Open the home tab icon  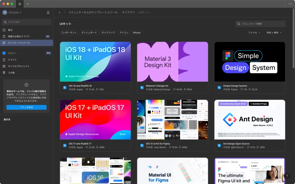coord(20,4)
